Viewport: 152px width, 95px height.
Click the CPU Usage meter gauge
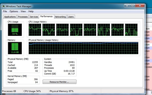tap(15, 30)
